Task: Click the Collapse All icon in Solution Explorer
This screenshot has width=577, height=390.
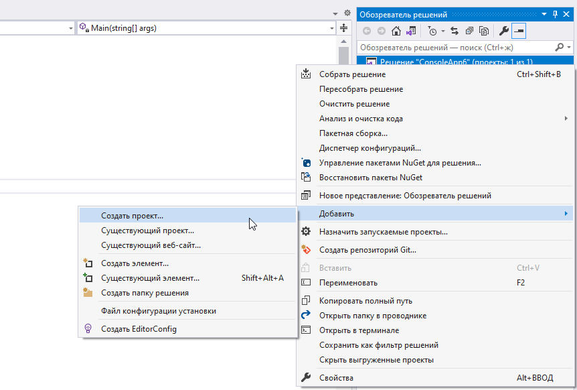Action: click(x=469, y=31)
